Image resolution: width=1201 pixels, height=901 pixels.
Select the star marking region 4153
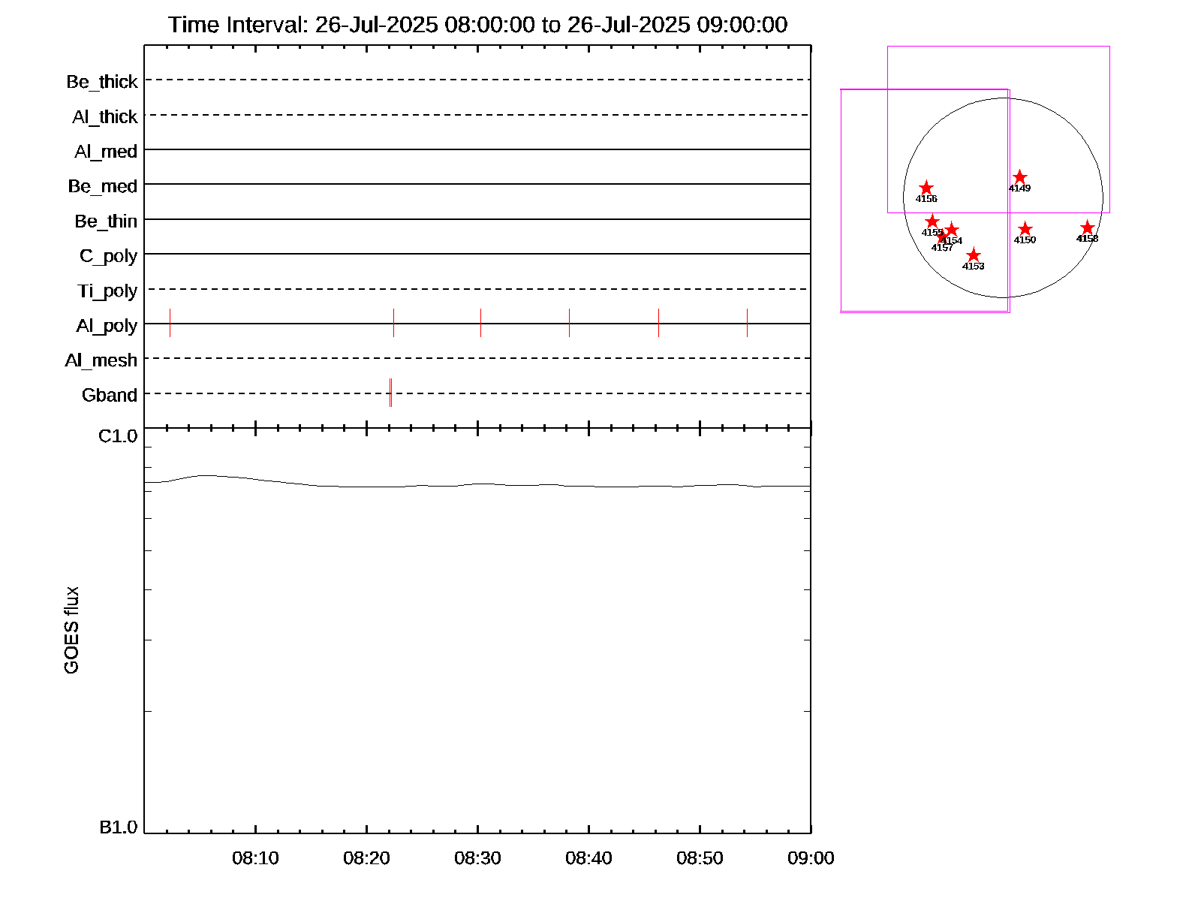pos(973,256)
